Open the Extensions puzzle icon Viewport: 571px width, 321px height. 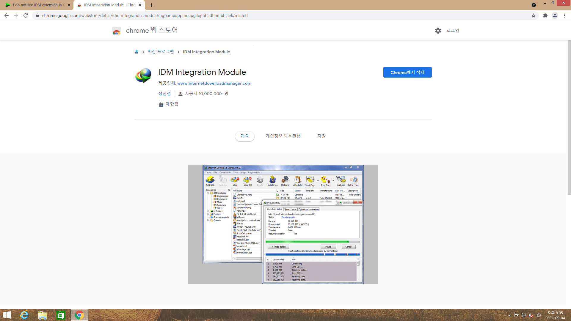pyautogui.click(x=545, y=15)
